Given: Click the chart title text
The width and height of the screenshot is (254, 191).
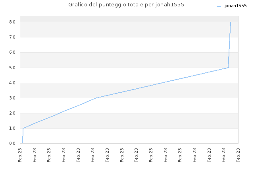Looking at the screenshot, I should click(x=126, y=5).
